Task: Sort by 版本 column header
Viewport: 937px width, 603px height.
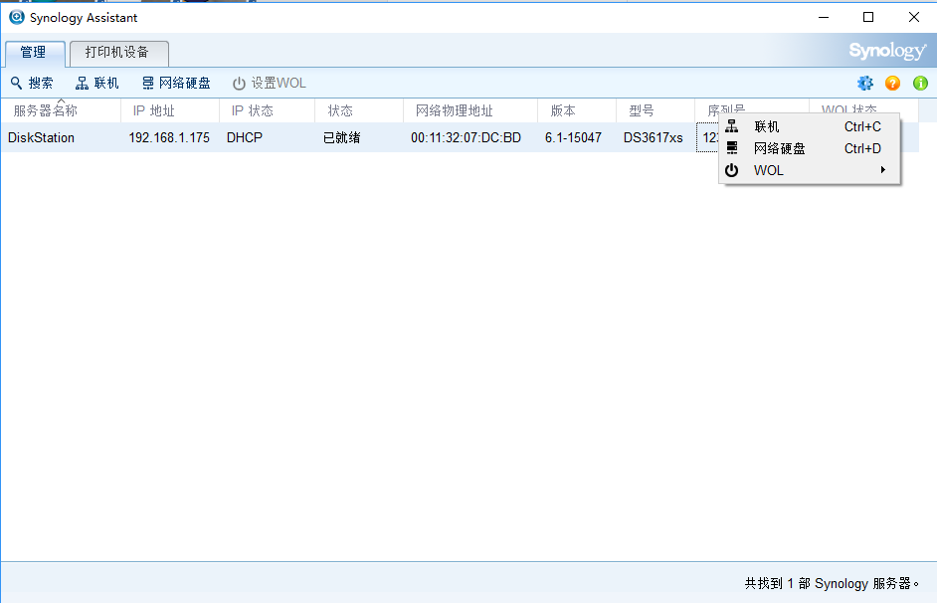Action: 577,110
